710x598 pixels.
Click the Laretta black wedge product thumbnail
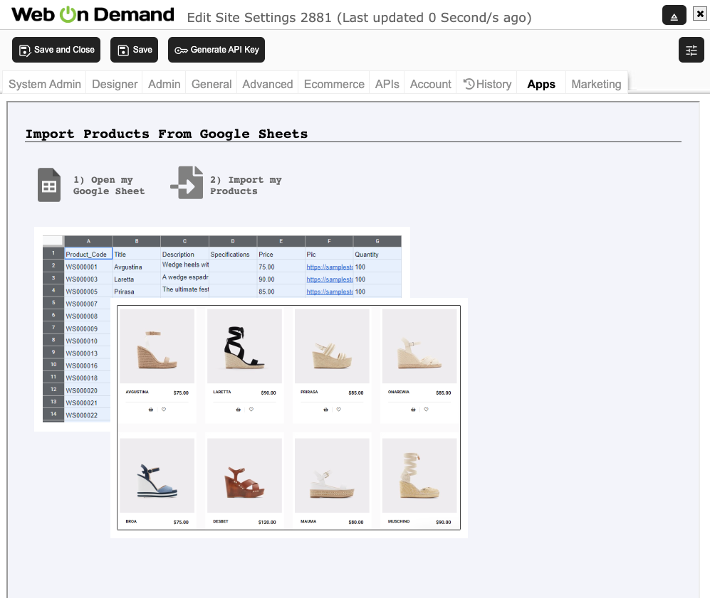[x=244, y=346]
